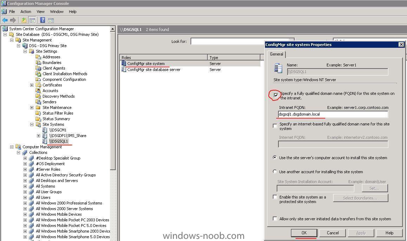407x241 pixels.
Task: Open the Action menu
Action: click(x=26, y=12)
